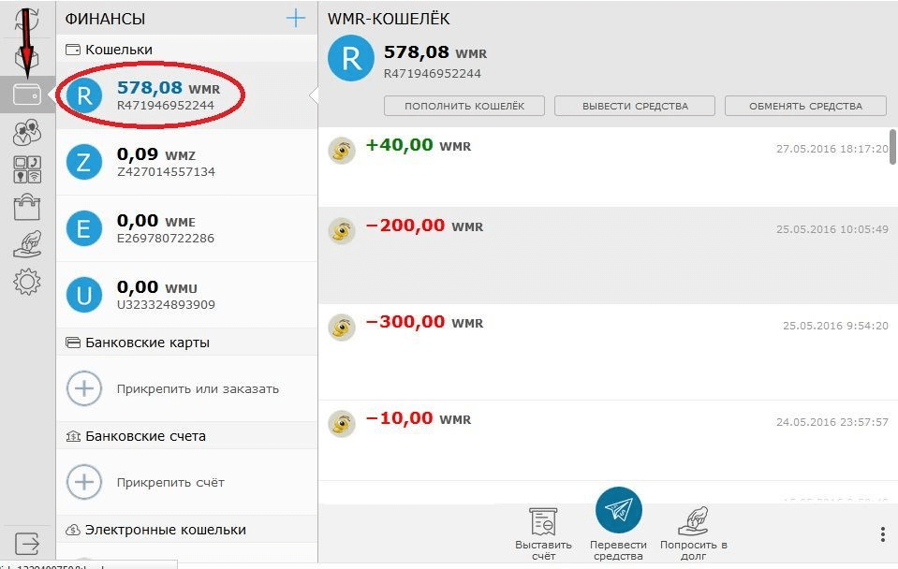The height and width of the screenshot is (569, 898).
Task: Click the refresh icon atop the sidebar
Action: pyautogui.click(x=27, y=19)
